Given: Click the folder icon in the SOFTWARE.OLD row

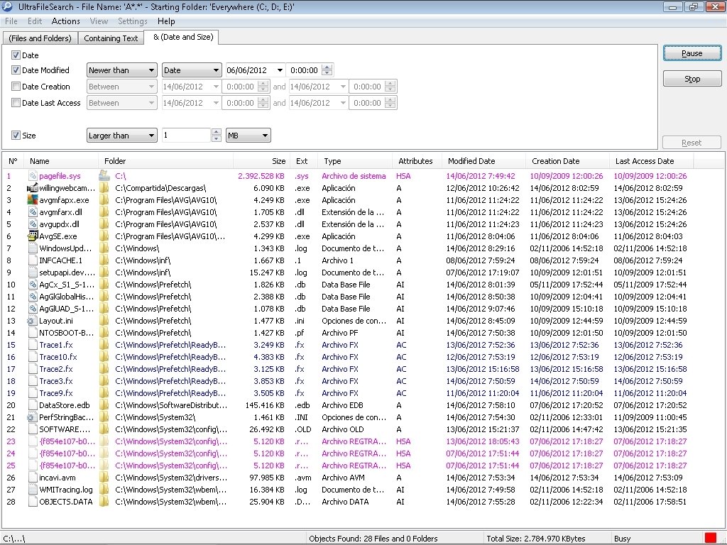Looking at the screenshot, I should click(104, 429).
